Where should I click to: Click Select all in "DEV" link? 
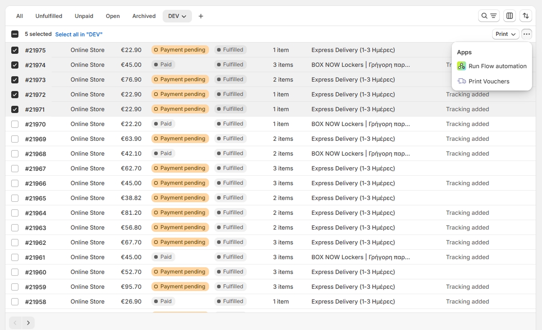pyautogui.click(x=79, y=35)
